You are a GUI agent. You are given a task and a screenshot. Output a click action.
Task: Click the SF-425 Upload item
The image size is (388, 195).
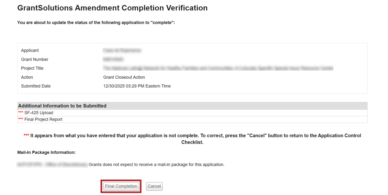pos(39,113)
